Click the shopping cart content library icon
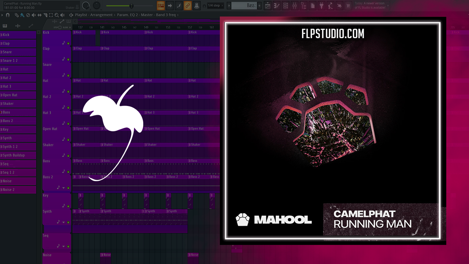Viewport: 469px width, 264px height. [348, 5]
